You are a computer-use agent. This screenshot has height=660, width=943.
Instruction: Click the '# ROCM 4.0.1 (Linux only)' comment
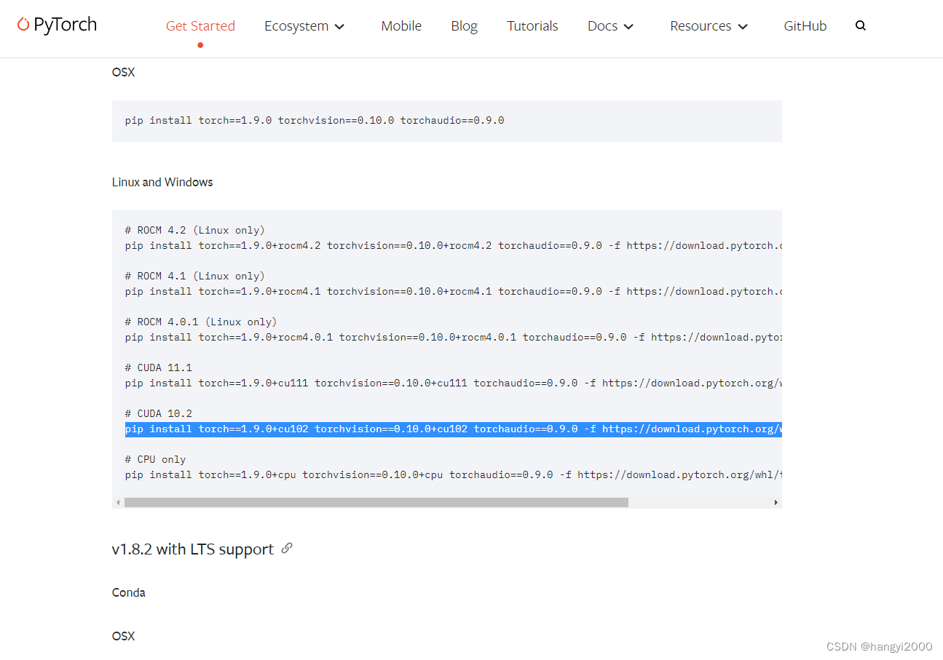pyautogui.click(x=201, y=322)
